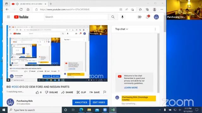Open File Explorer from the taskbar

(x=89, y=110)
